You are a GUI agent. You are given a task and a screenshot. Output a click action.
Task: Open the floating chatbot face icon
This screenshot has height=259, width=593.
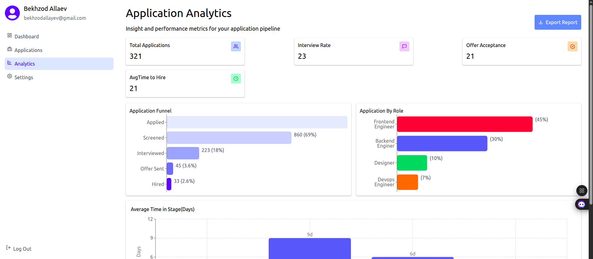tap(582, 204)
